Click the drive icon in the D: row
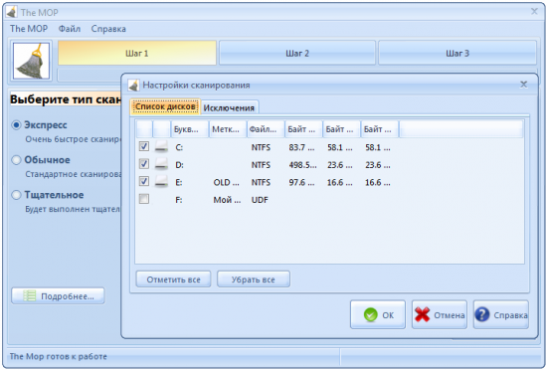 click(x=161, y=164)
